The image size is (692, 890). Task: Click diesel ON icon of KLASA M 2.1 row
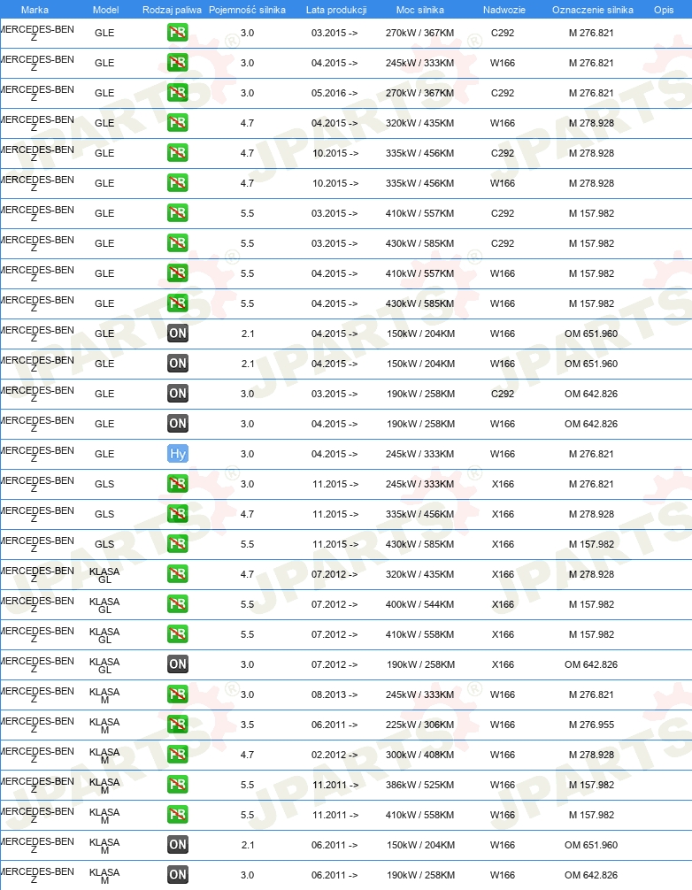point(178,845)
